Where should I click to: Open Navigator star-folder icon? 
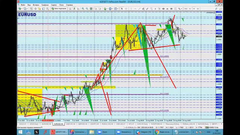39,9
